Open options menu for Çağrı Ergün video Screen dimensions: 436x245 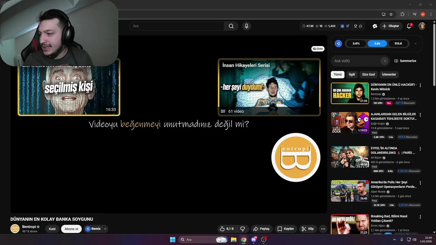click(420, 115)
